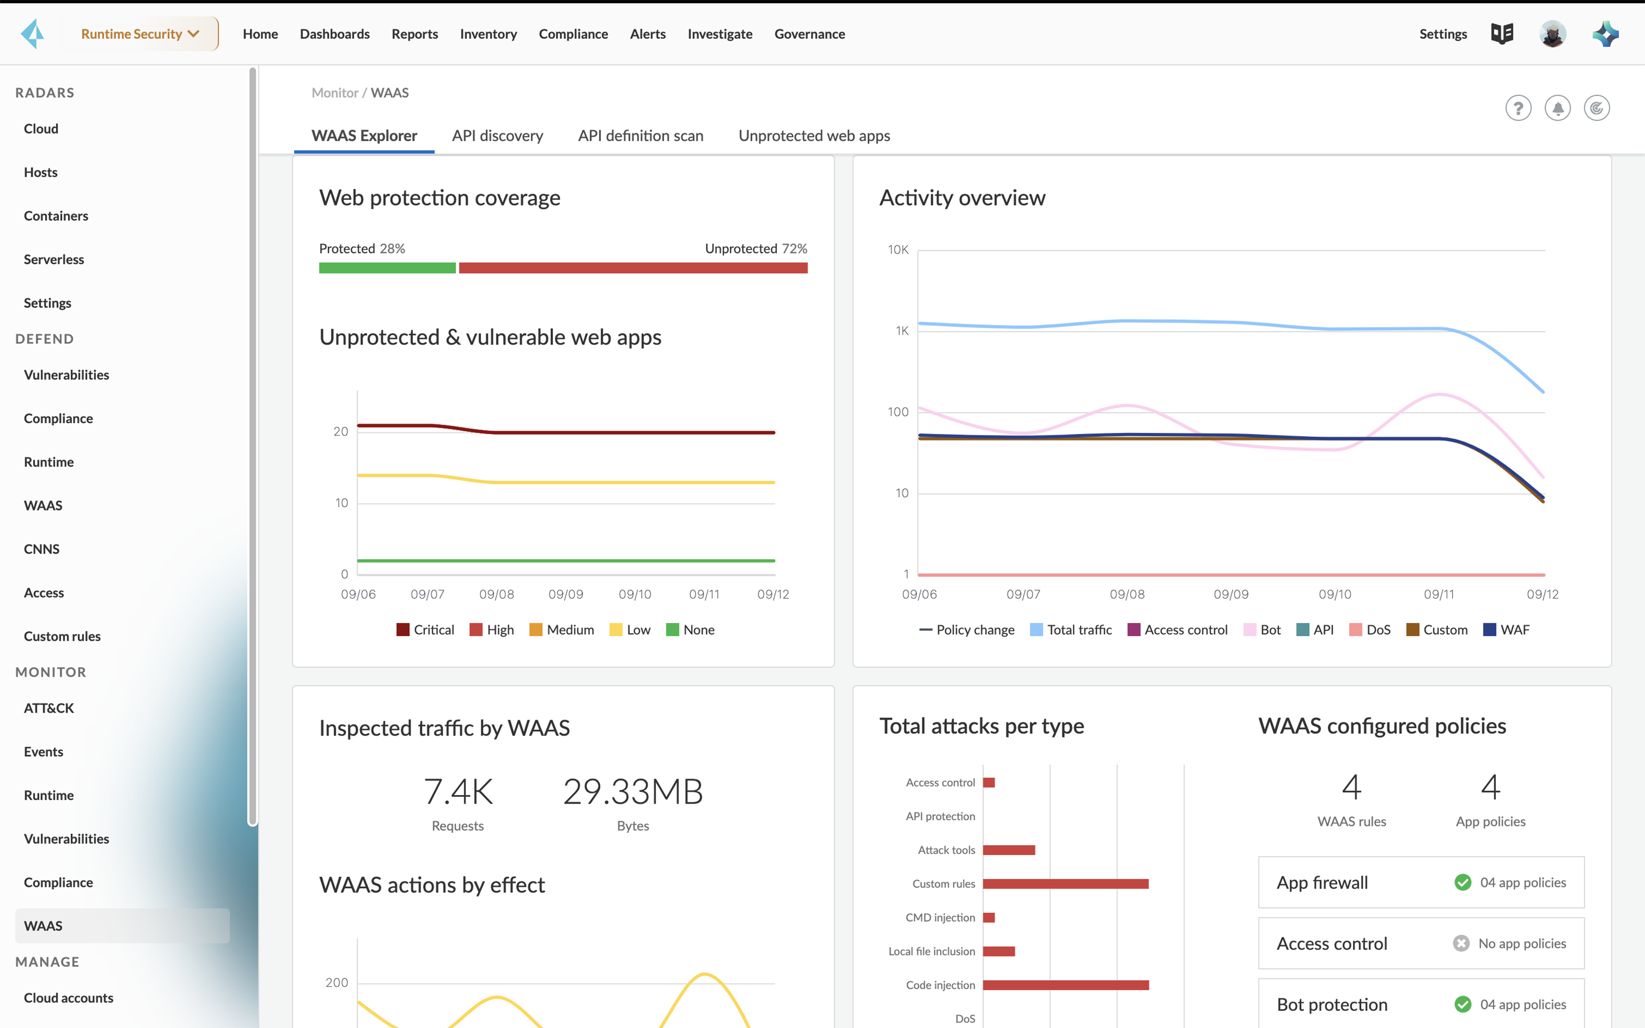Open the documentation book icon
Screen dimensions: 1645x1028
[1502, 33]
